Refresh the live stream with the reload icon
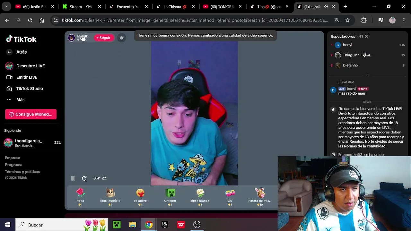The image size is (411, 231). (x=84, y=178)
